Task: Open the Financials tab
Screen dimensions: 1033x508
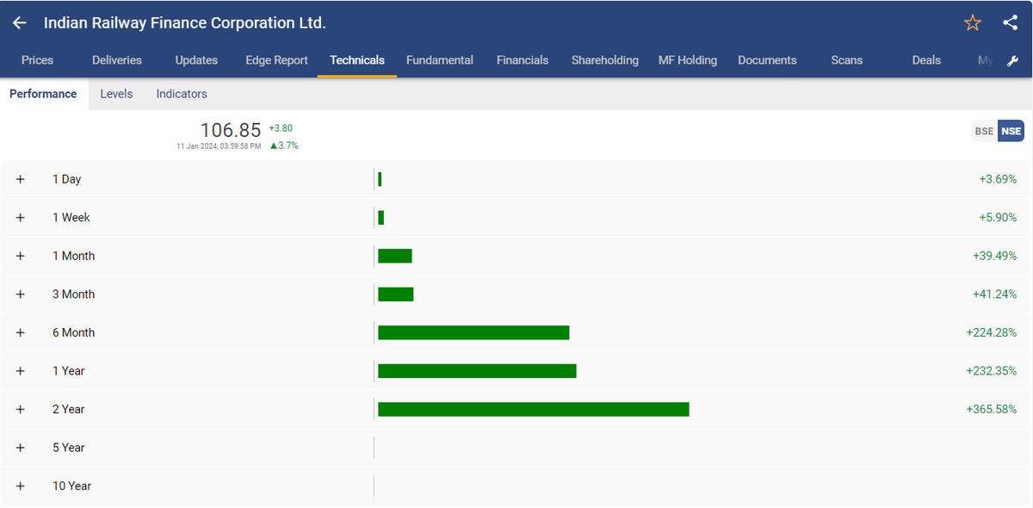Action: coord(523,60)
